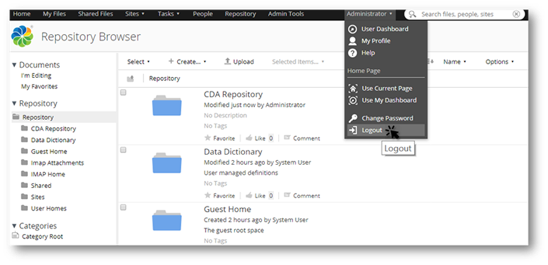Click the Alfresco logo icon
The image size is (548, 265).
tap(22, 37)
